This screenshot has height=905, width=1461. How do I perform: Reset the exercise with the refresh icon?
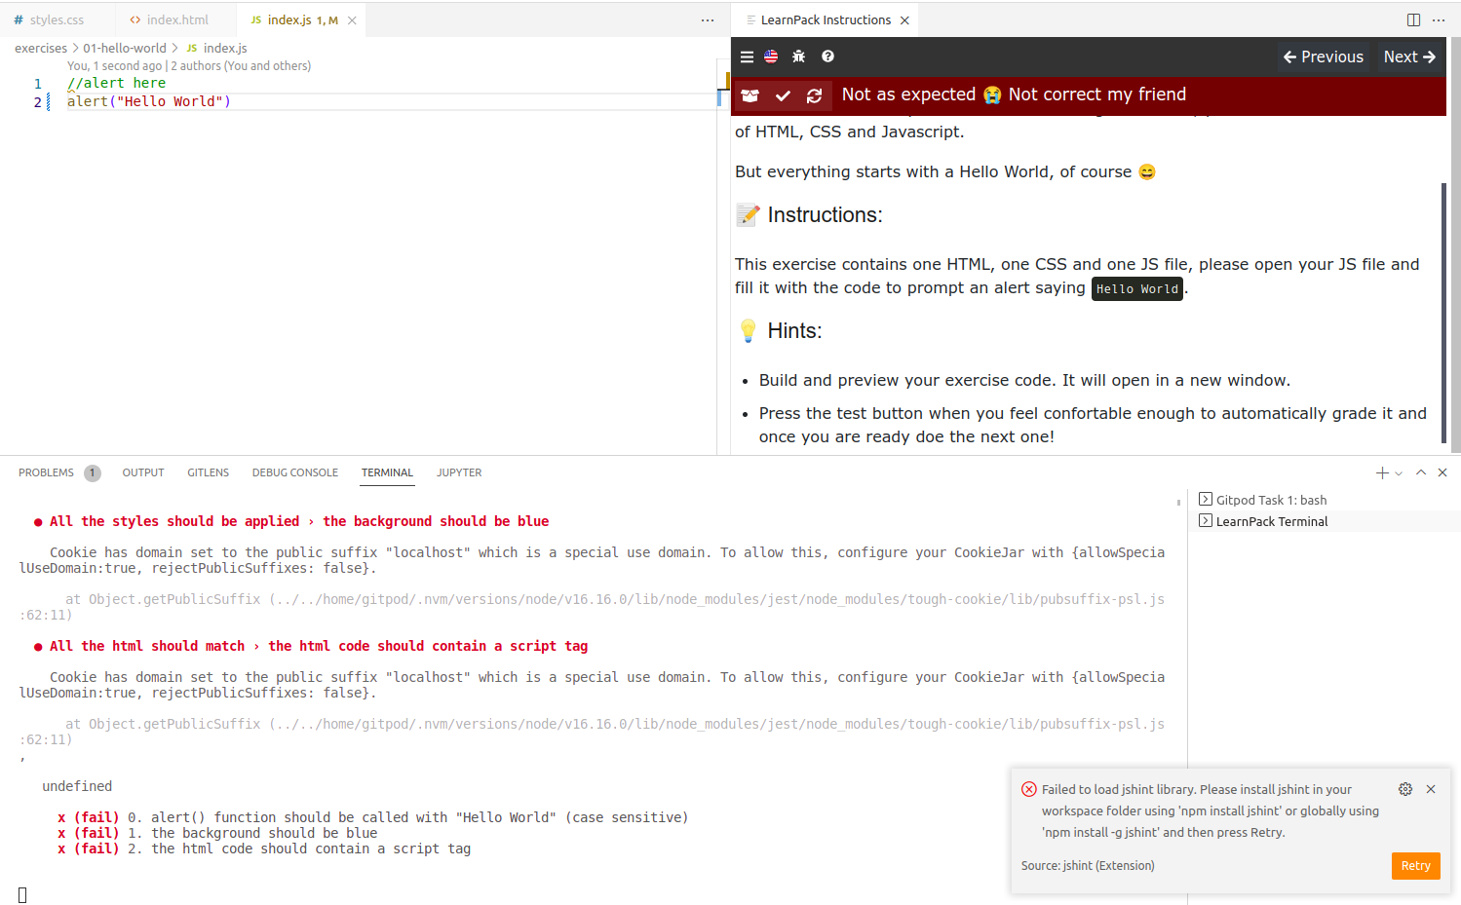[815, 95]
